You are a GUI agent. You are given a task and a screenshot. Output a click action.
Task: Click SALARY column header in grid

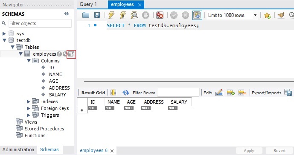pyautogui.click(x=179, y=102)
